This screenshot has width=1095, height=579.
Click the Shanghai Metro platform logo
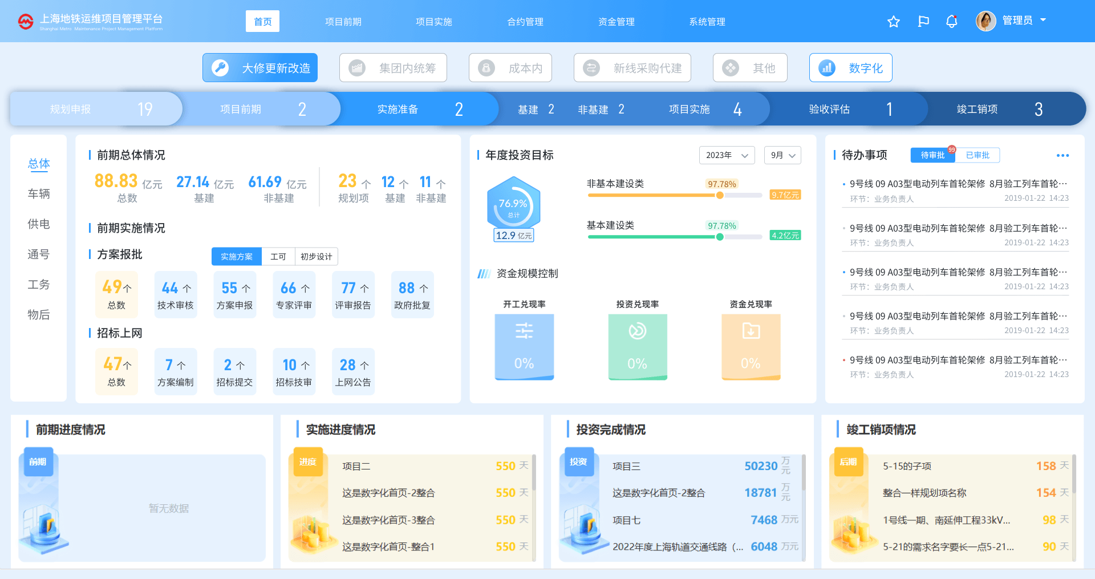tap(26, 21)
